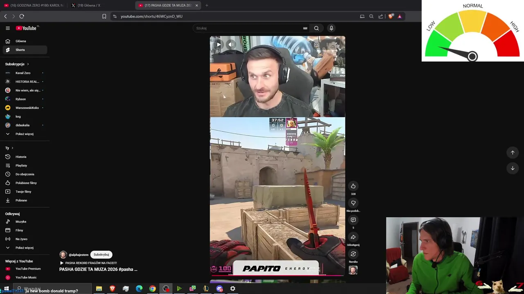Open the HISTORIA REAL... subscription

point(25,82)
